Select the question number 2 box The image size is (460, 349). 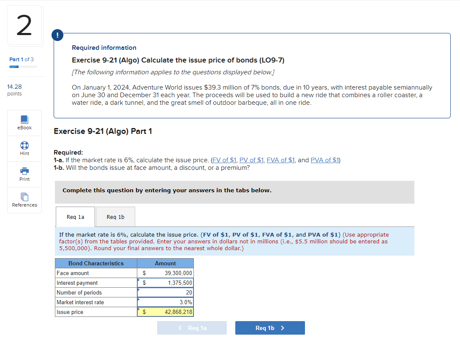coord(24,25)
